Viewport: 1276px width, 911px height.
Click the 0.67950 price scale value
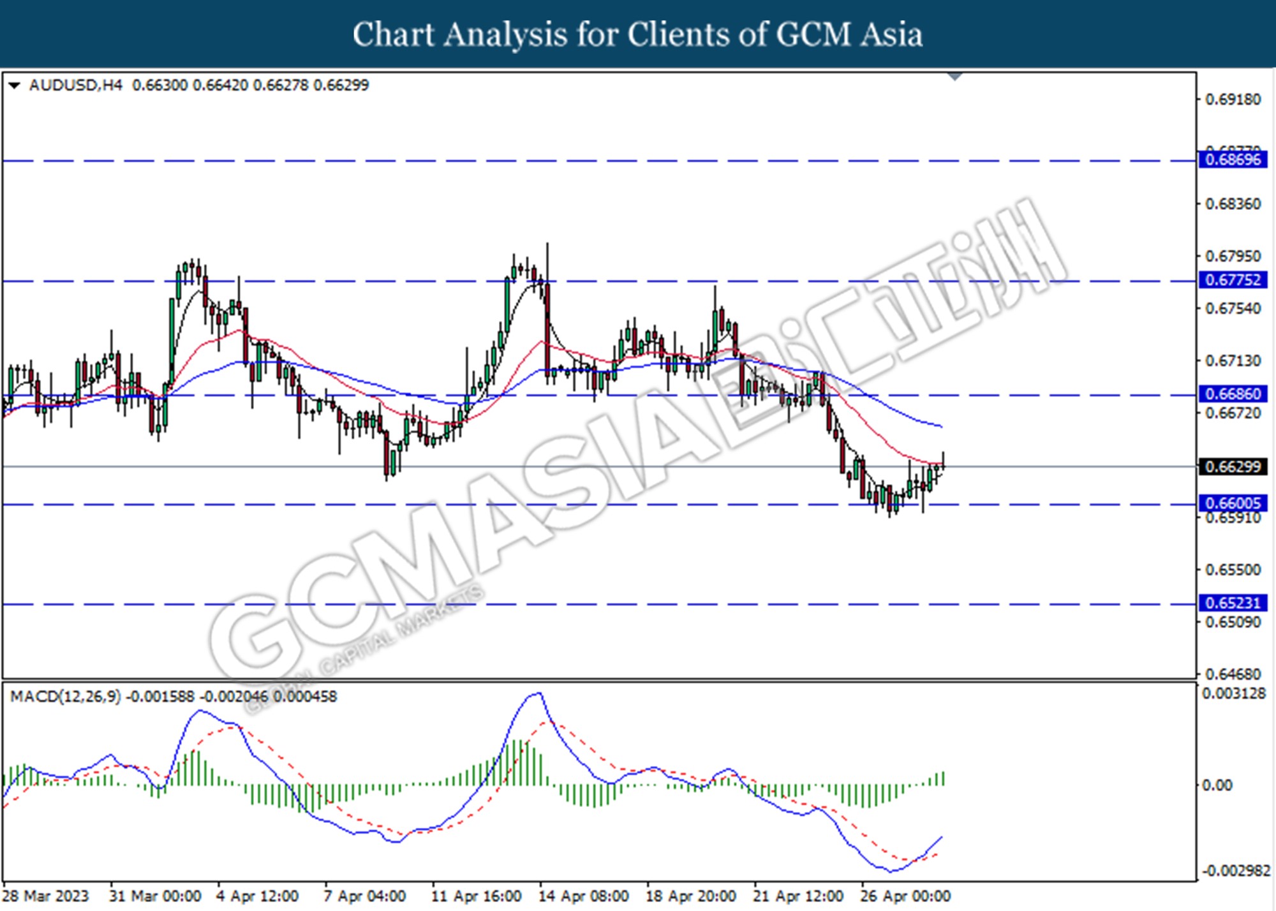point(1233,256)
